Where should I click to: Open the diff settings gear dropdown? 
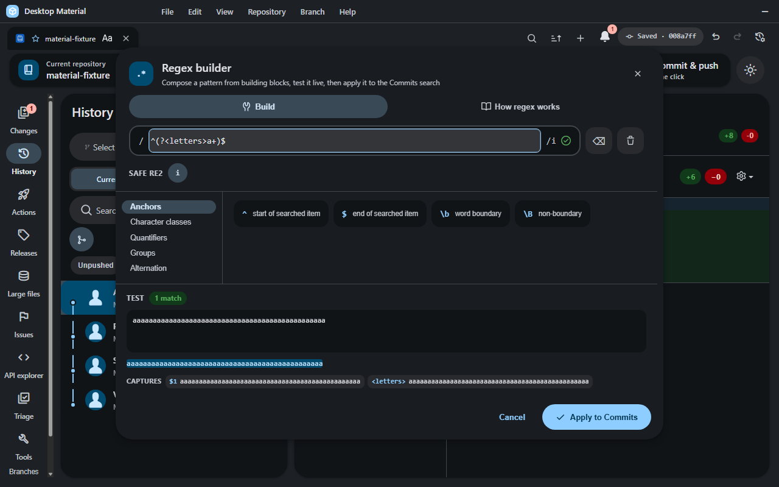(745, 177)
